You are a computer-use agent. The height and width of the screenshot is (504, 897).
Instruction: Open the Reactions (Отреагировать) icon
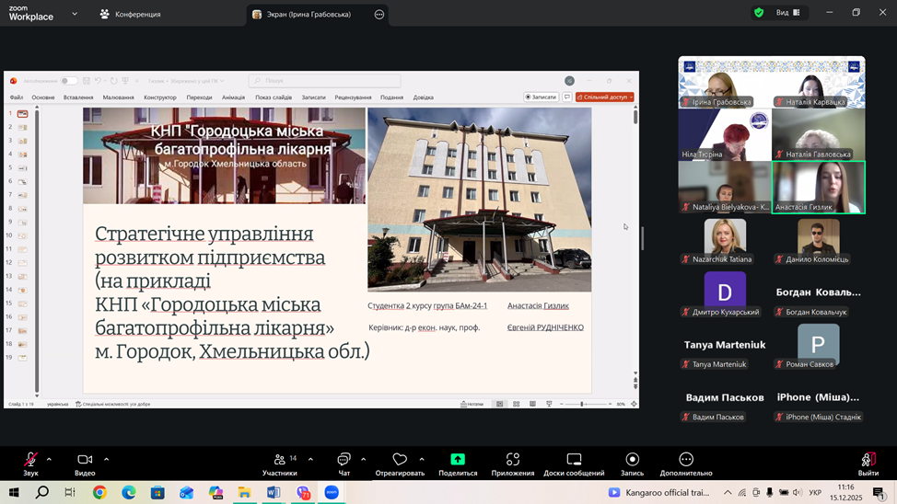pyautogui.click(x=400, y=460)
